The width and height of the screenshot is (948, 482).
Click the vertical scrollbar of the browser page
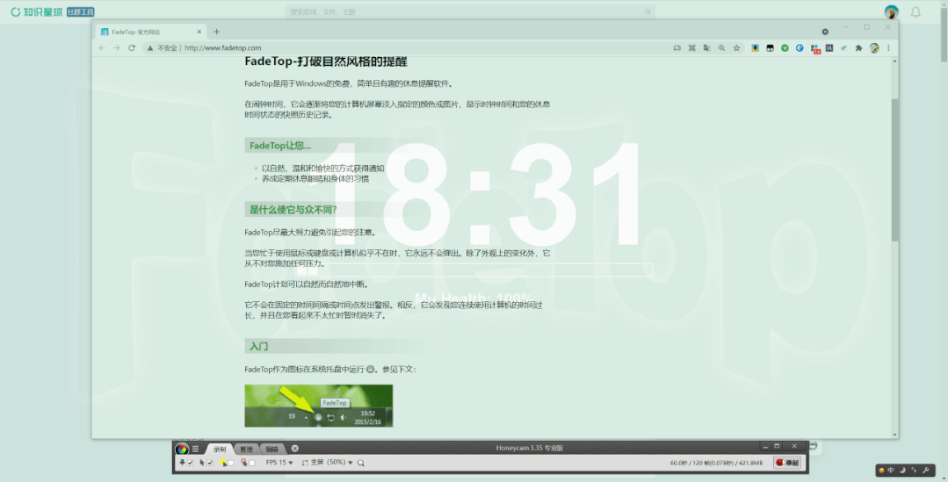click(x=894, y=169)
